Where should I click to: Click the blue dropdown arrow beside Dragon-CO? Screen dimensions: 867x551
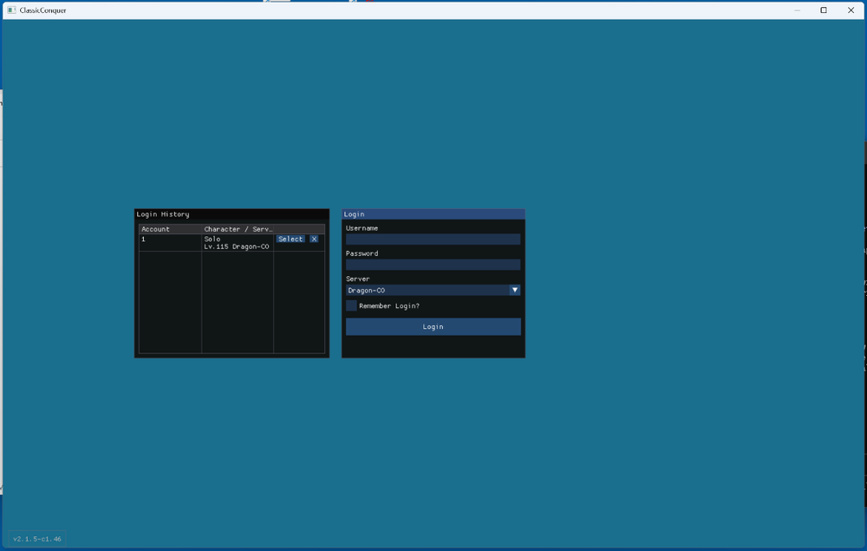[x=514, y=290]
